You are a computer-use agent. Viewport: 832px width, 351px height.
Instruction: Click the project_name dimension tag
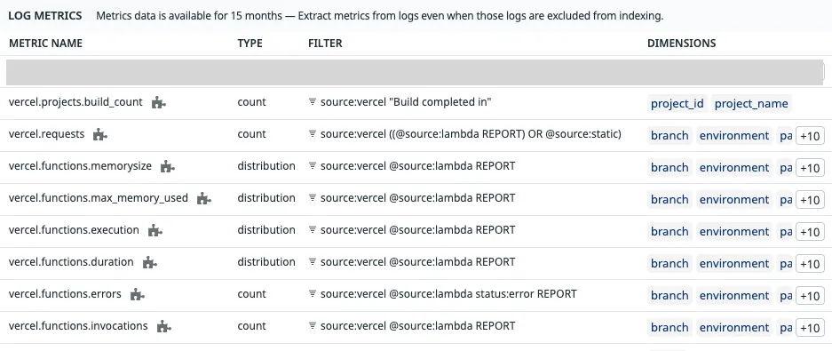[751, 104]
